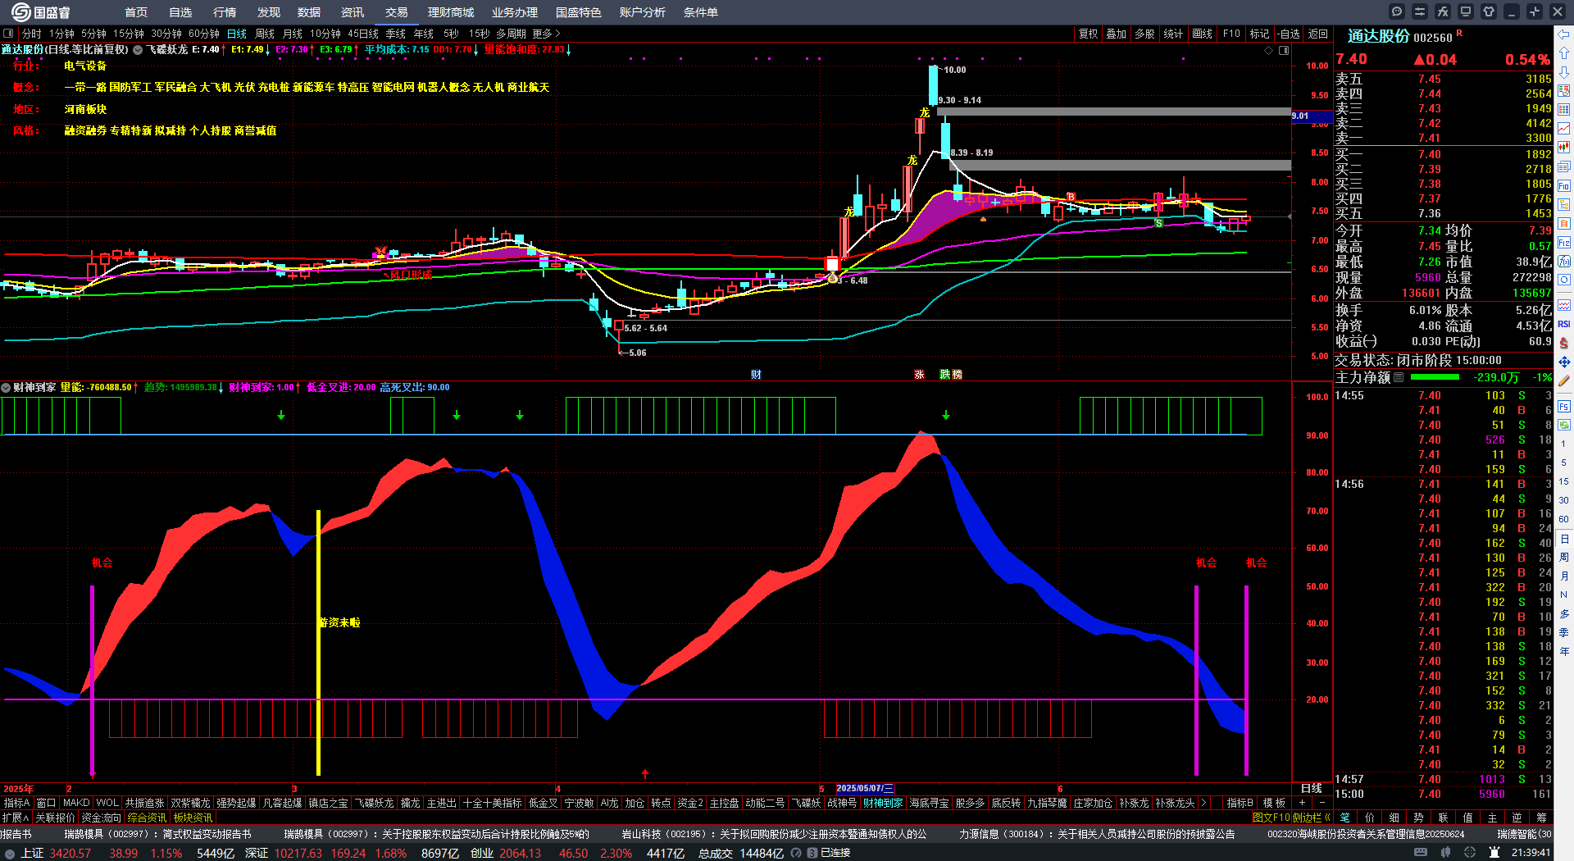Open 图文F10 link at bottom

pos(1271,818)
